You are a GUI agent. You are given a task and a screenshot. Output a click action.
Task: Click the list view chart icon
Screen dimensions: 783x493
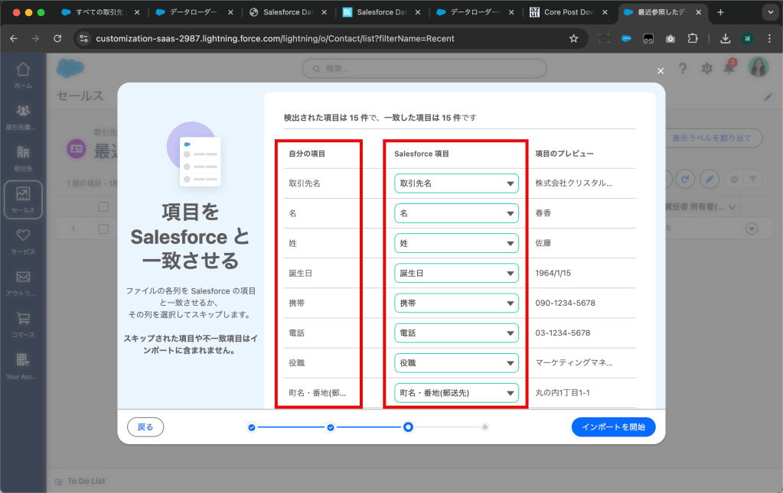click(x=734, y=179)
